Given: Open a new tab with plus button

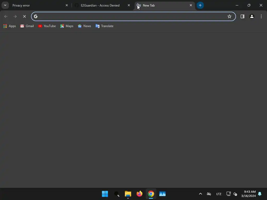Looking at the screenshot, I should [200, 5].
